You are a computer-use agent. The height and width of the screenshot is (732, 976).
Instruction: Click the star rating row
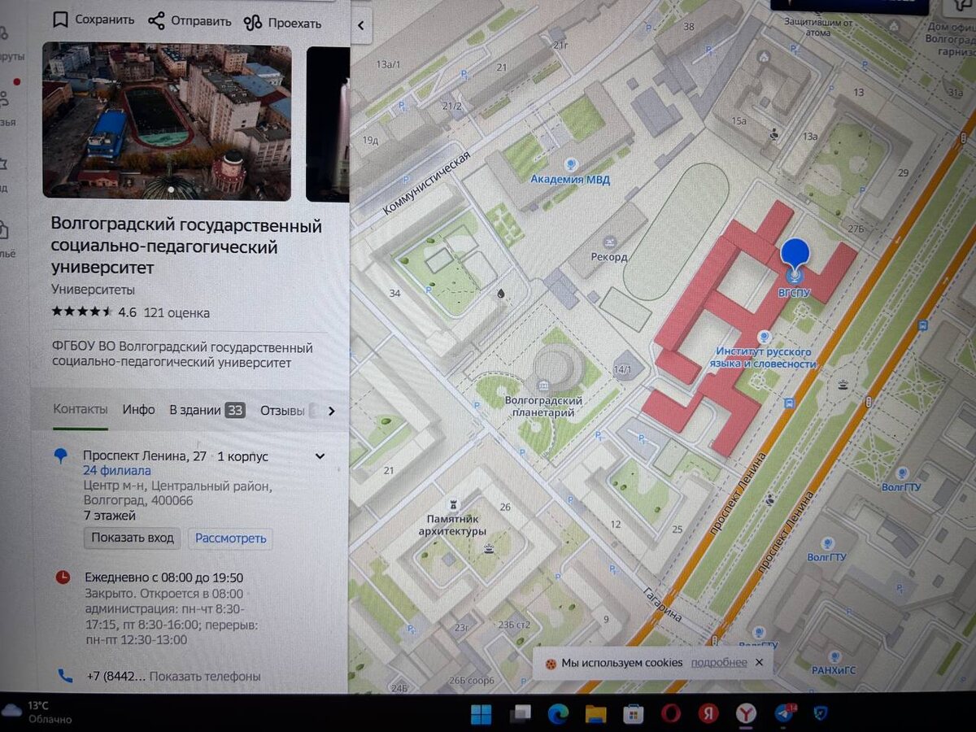tap(82, 312)
